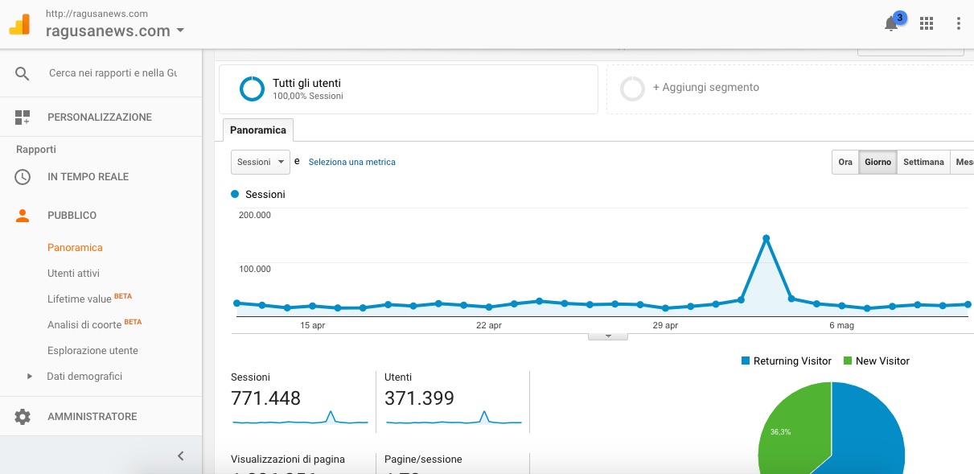This screenshot has height=474, width=974.
Task: Select Giorno time granularity
Action: point(877,162)
